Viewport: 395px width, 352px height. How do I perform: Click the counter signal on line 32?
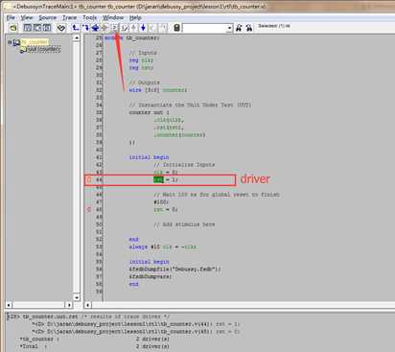click(x=174, y=90)
